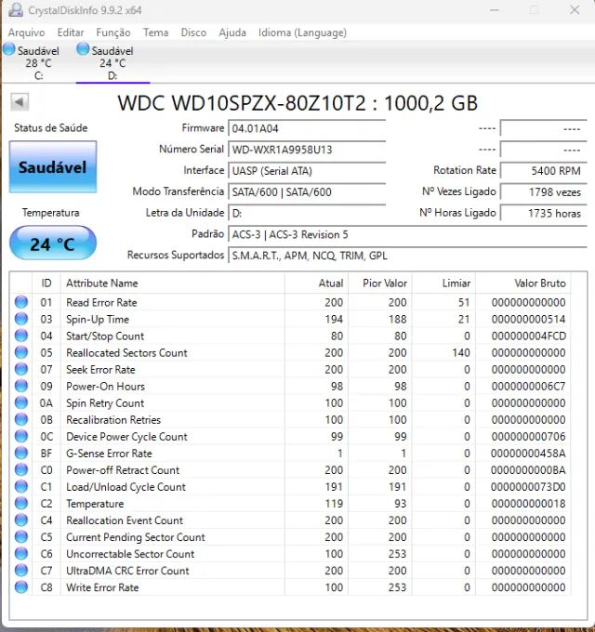Click the Temperature current value 119
The image size is (595, 632).
pyautogui.click(x=334, y=504)
